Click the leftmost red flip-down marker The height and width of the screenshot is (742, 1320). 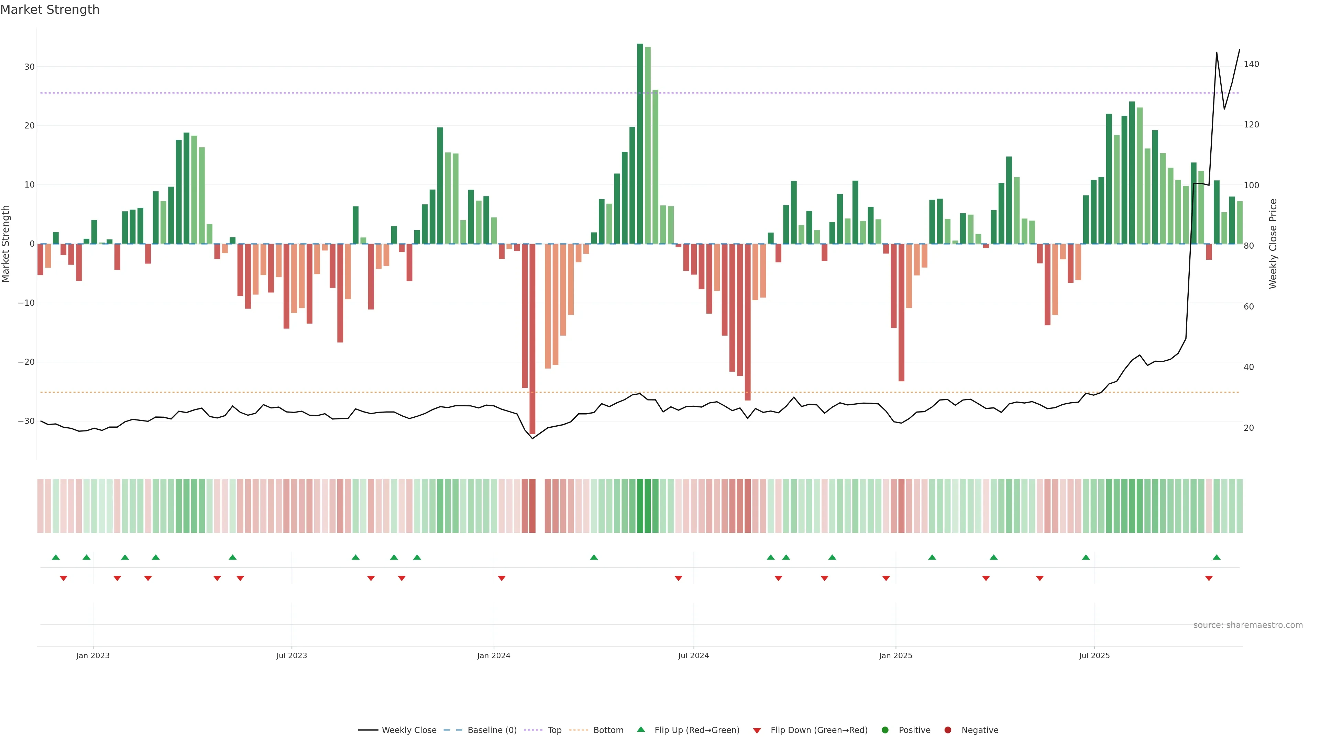[x=64, y=578]
